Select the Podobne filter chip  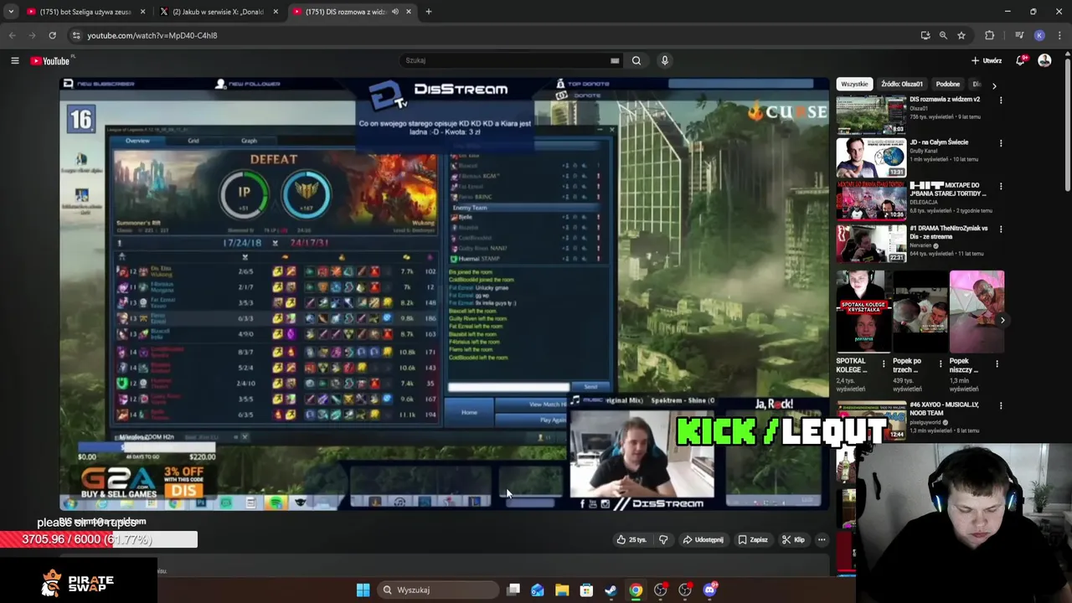[x=948, y=85]
